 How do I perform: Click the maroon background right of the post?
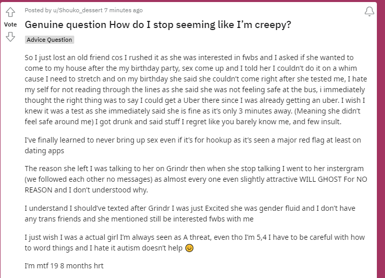click(381, 139)
